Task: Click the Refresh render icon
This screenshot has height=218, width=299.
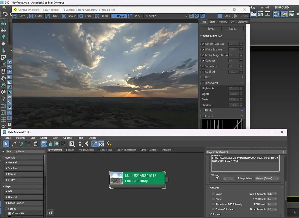Action: (64, 16)
